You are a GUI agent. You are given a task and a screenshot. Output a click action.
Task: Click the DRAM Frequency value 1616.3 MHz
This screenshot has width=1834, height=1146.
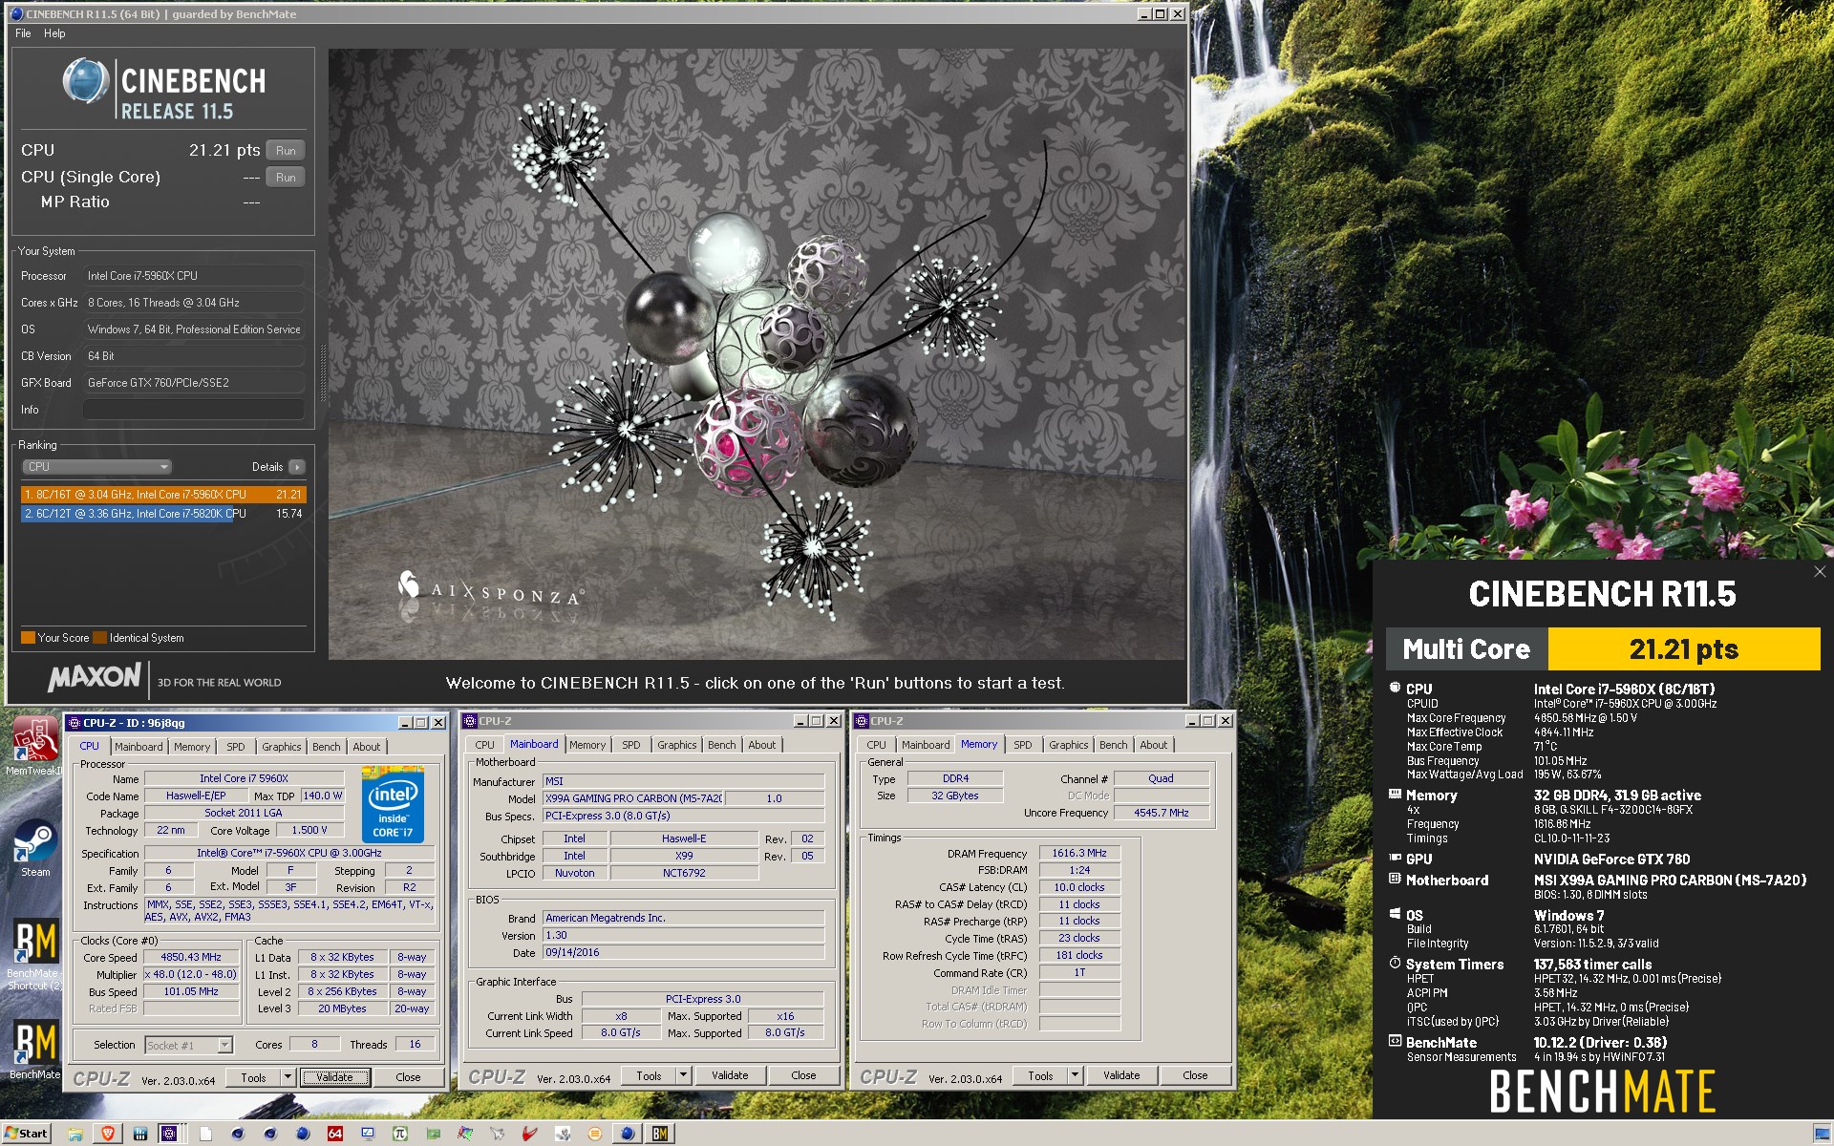tap(1078, 853)
